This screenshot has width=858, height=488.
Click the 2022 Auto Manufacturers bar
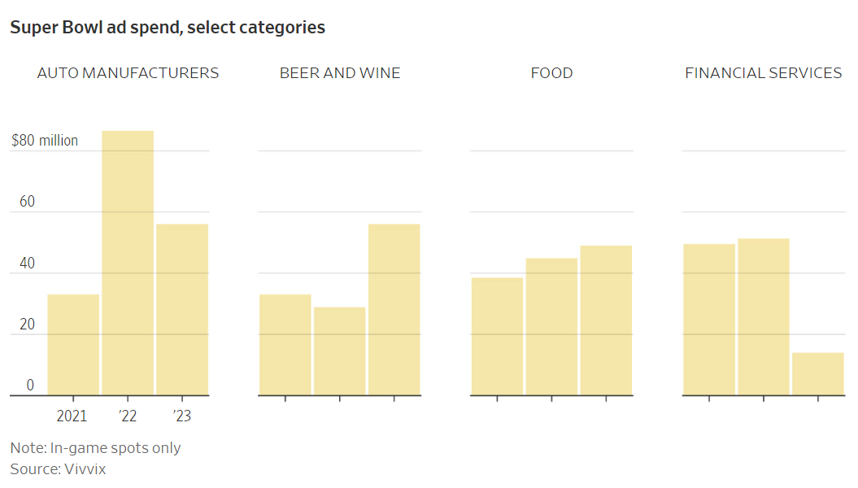[128, 263]
